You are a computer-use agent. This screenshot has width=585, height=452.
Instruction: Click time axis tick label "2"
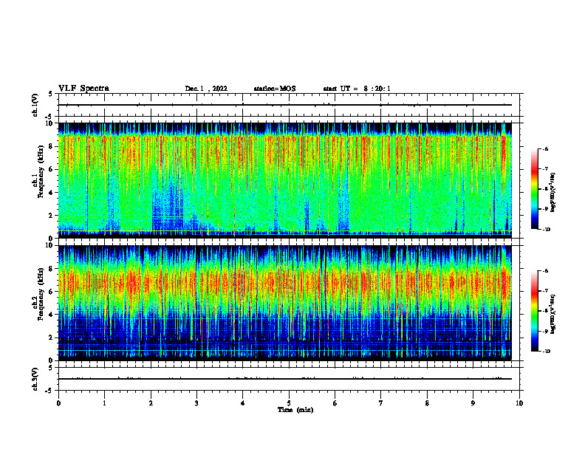[x=151, y=403]
